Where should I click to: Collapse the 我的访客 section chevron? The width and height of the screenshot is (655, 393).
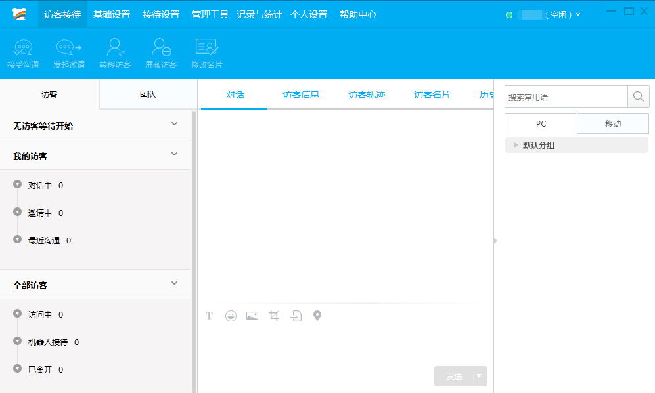click(x=174, y=154)
